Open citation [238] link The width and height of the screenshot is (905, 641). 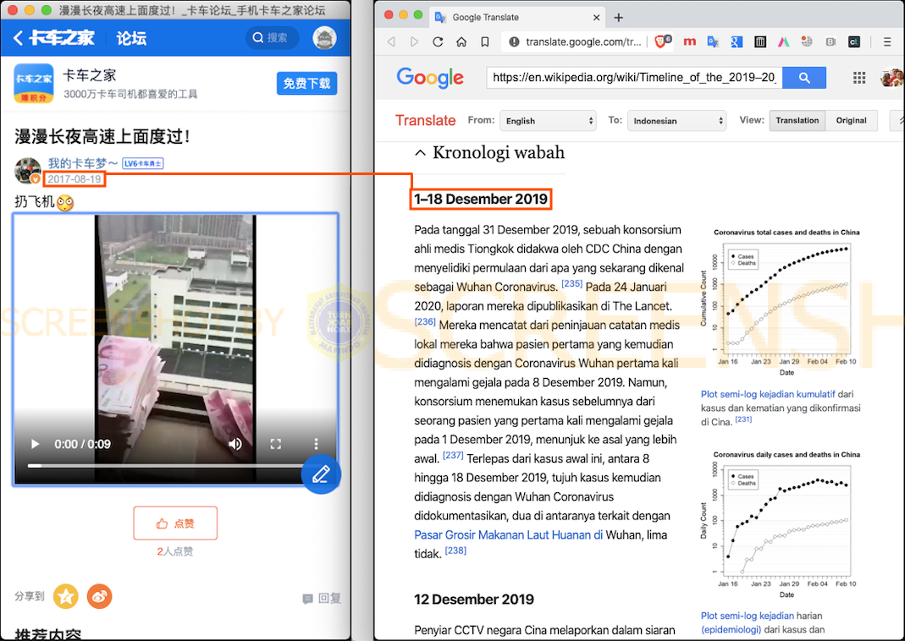click(x=455, y=550)
